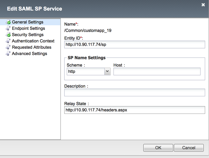Open the Advanced Settings section
209x158 pixels.
29,54
